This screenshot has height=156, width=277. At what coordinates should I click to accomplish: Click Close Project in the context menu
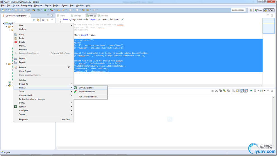pyautogui.click(x=43, y=71)
